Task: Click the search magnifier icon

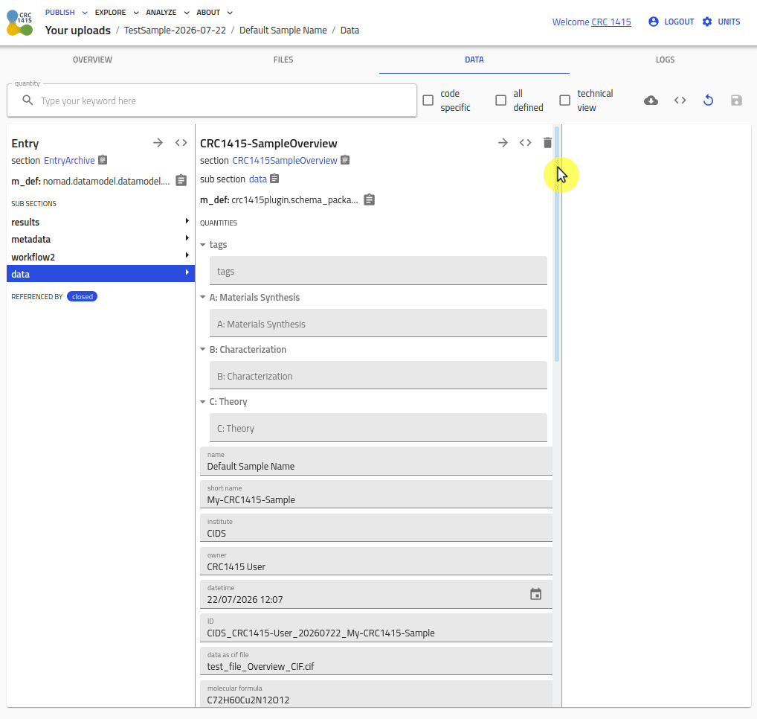Action: [28, 100]
